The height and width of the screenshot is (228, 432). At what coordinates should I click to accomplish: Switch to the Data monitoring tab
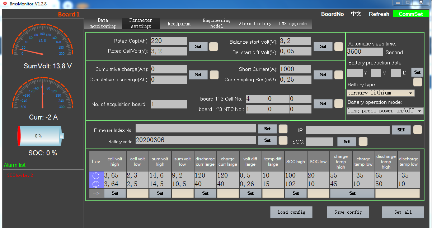[103, 23]
